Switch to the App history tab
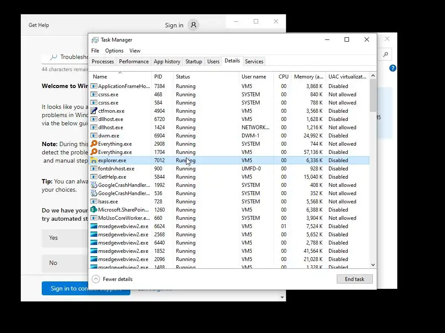 point(167,62)
